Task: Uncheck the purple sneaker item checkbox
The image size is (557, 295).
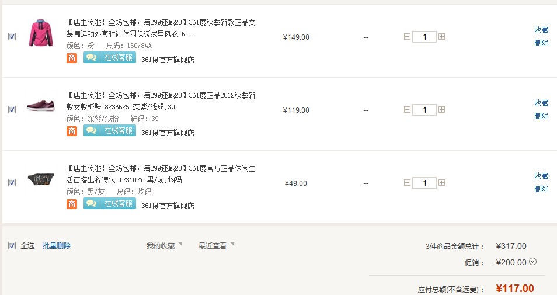Action: pos(12,109)
